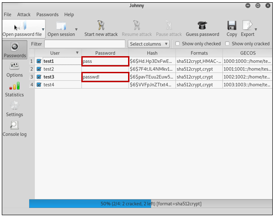Select the hash cell starting $6$pavTEuu2Euw5
The height and width of the screenshot is (217, 275).
[x=152, y=77]
